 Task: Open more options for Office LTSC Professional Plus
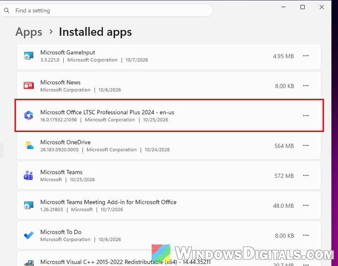(306, 116)
